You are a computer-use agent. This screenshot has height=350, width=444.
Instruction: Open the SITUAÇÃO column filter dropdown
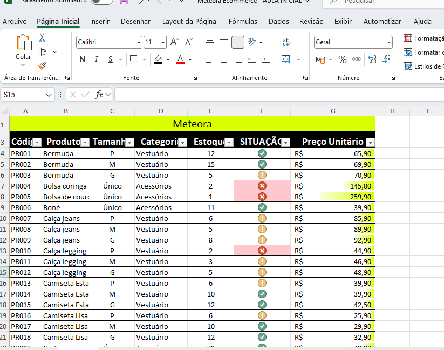pyautogui.click(x=286, y=142)
